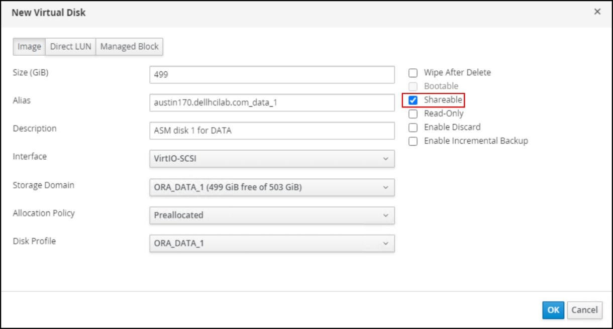Close the dialog with the X
The height and width of the screenshot is (329, 613).
(597, 12)
